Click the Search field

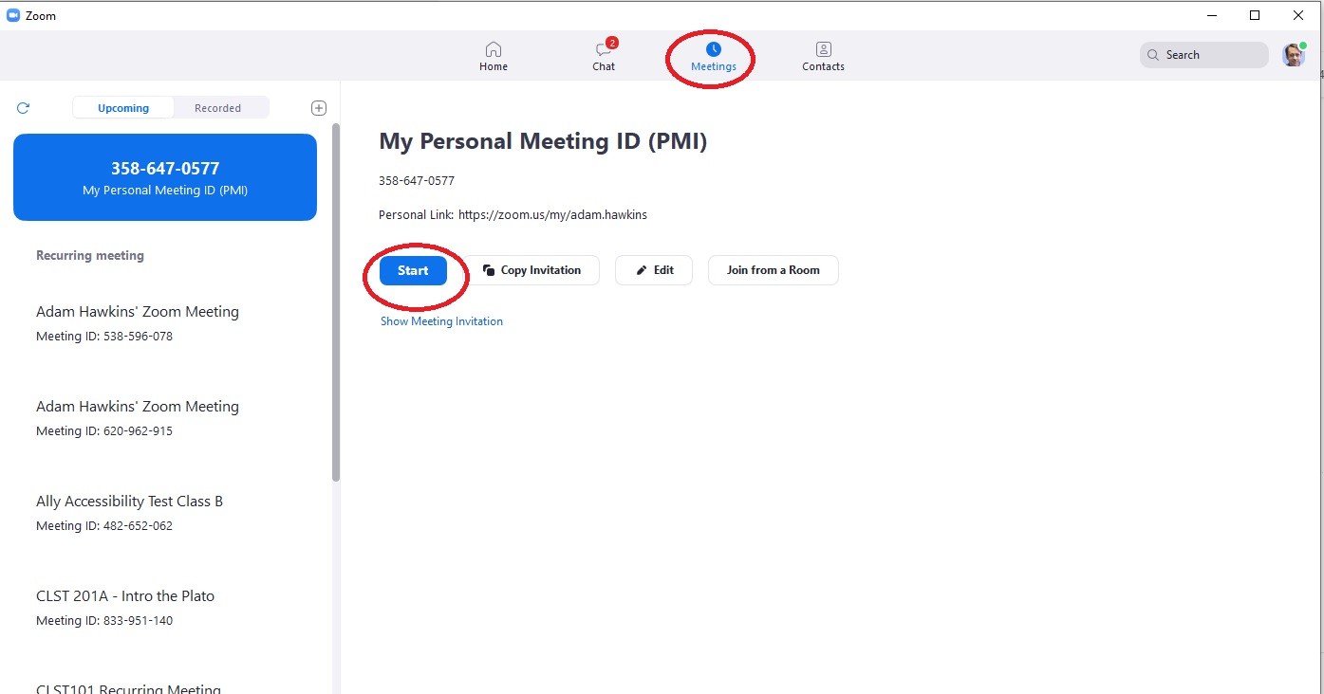[1203, 55]
